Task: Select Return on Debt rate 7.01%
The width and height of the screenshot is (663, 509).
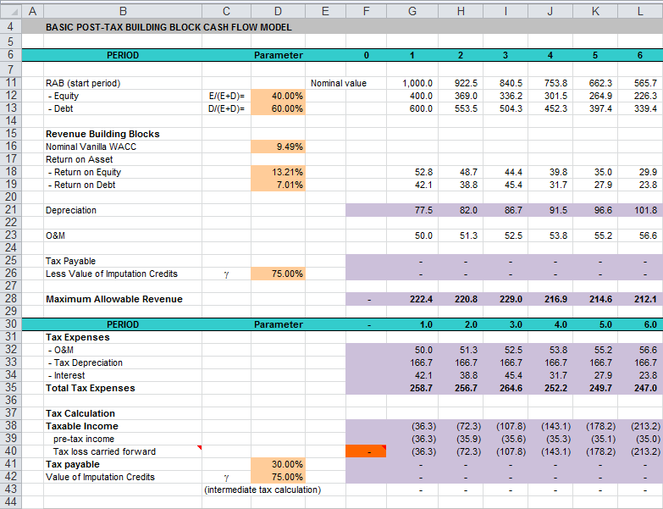Action: click(278, 185)
